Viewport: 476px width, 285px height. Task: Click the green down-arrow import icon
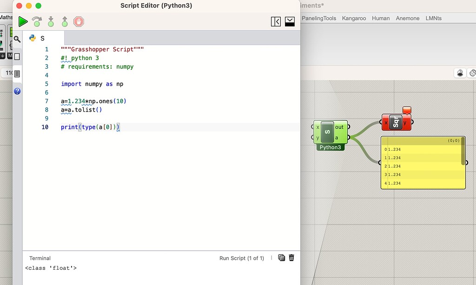(51, 21)
